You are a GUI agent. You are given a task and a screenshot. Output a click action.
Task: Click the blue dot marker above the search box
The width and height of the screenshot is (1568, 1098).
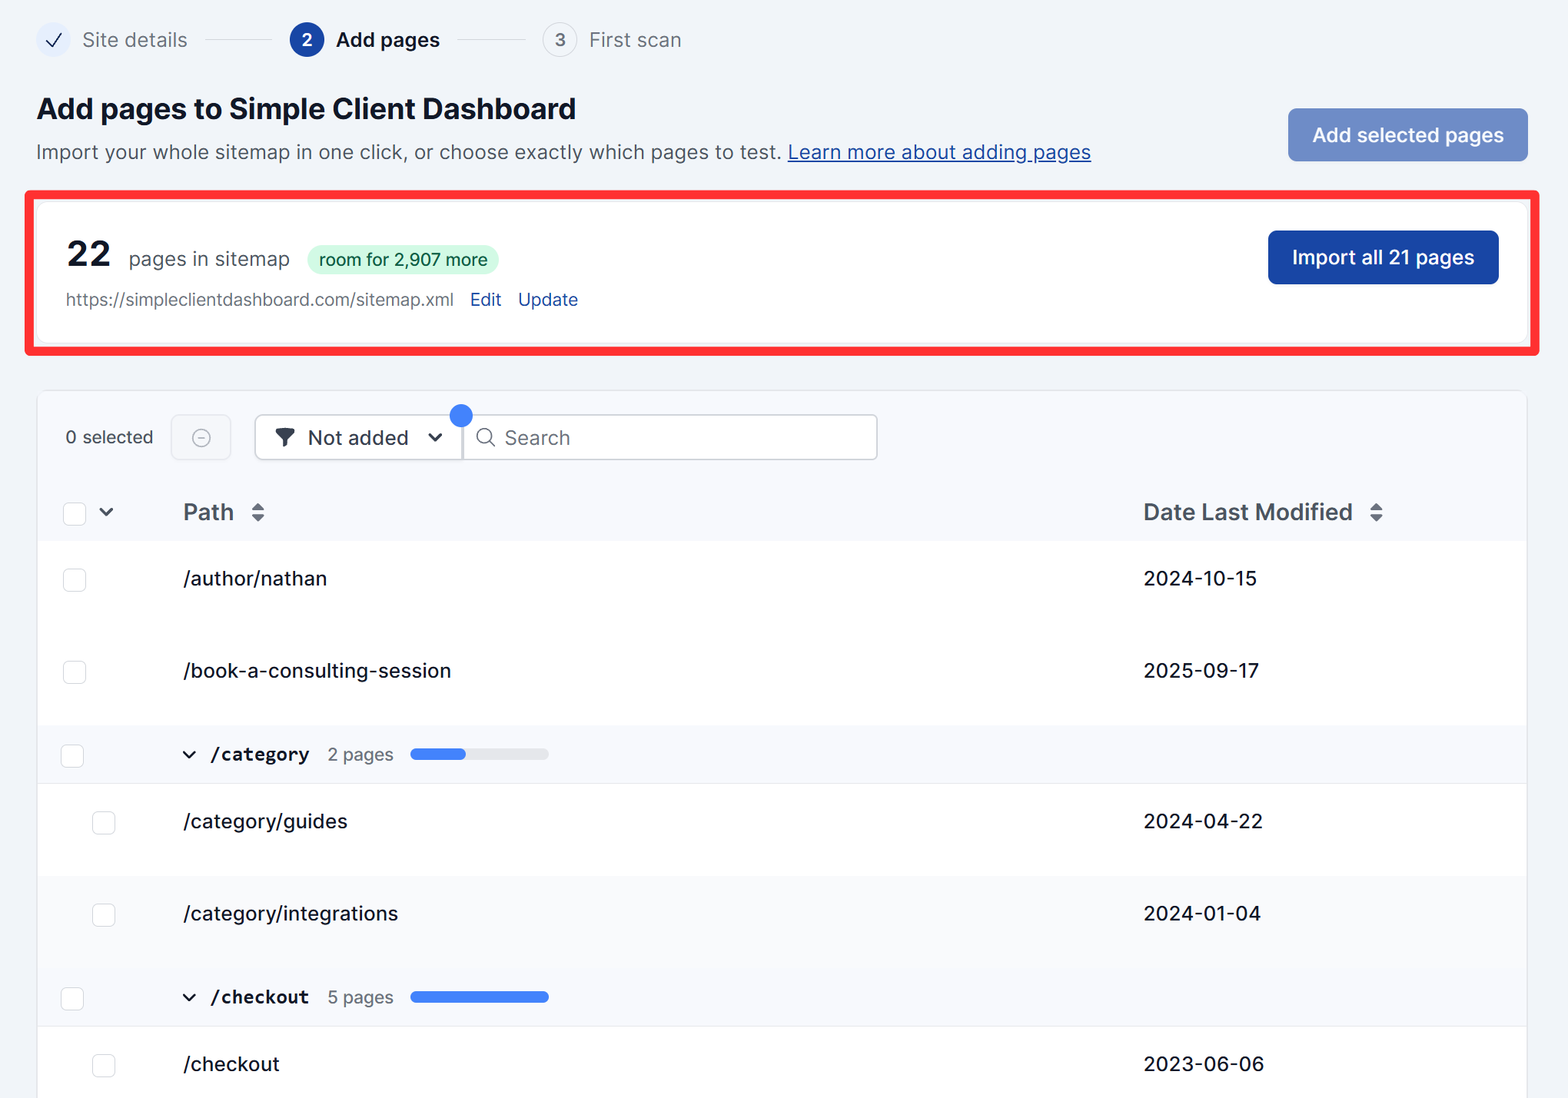click(x=461, y=416)
